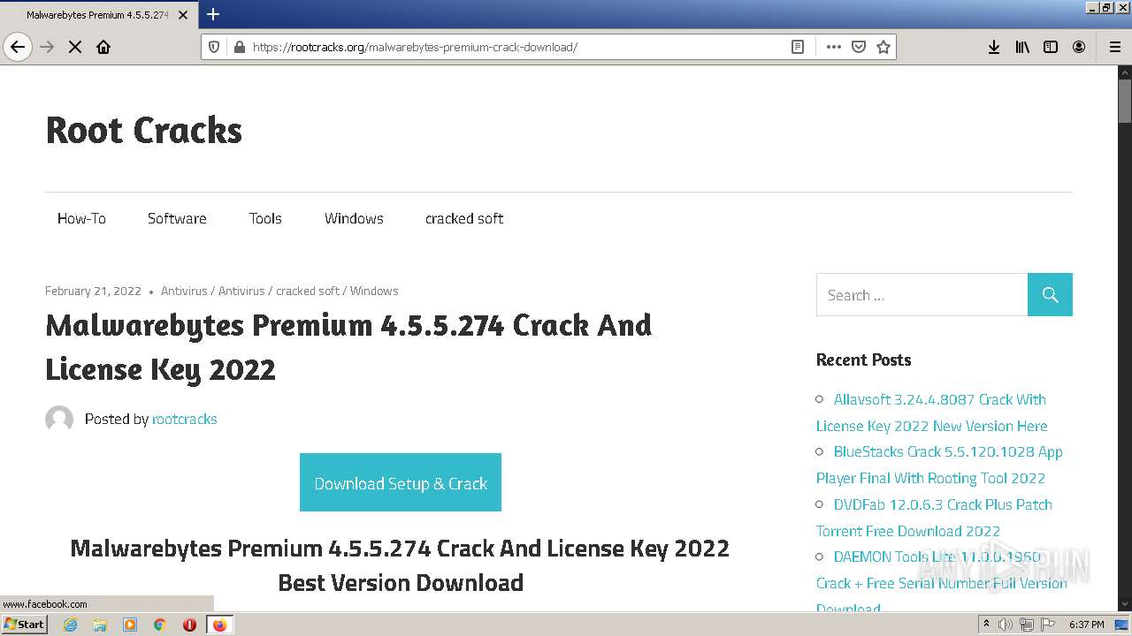
Task: Open the BlueStacks Crack 5.5.120.1028 post
Action: click(939, 465)
